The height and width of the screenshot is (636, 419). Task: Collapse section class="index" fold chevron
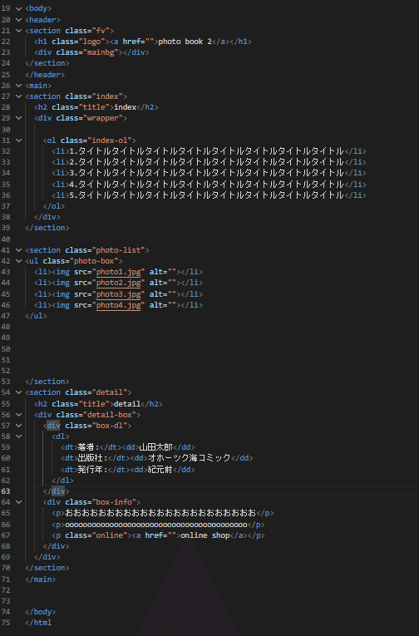pos(18,96)
